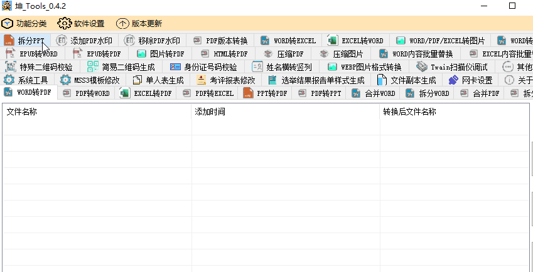Maximize the 坤_Tools window

point(512,6)
